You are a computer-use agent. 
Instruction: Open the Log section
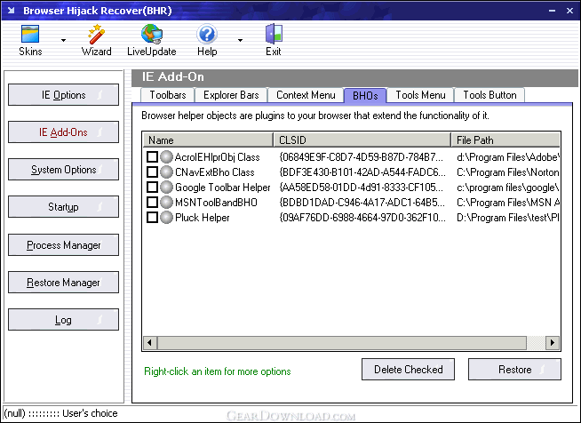pyautogui.click(x=63, y=320)
